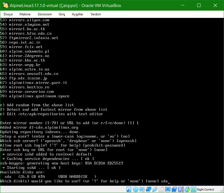Click the line '55) mirror1.ku.ac.th'
The width and height of the screenshot is (224, 193).
[x=22, y=29]
